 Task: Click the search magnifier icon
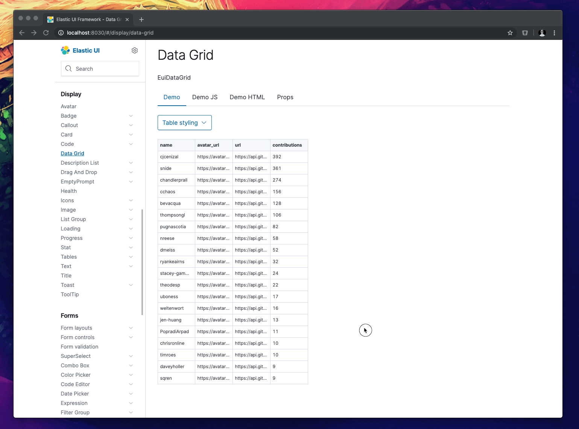point(68,68)
